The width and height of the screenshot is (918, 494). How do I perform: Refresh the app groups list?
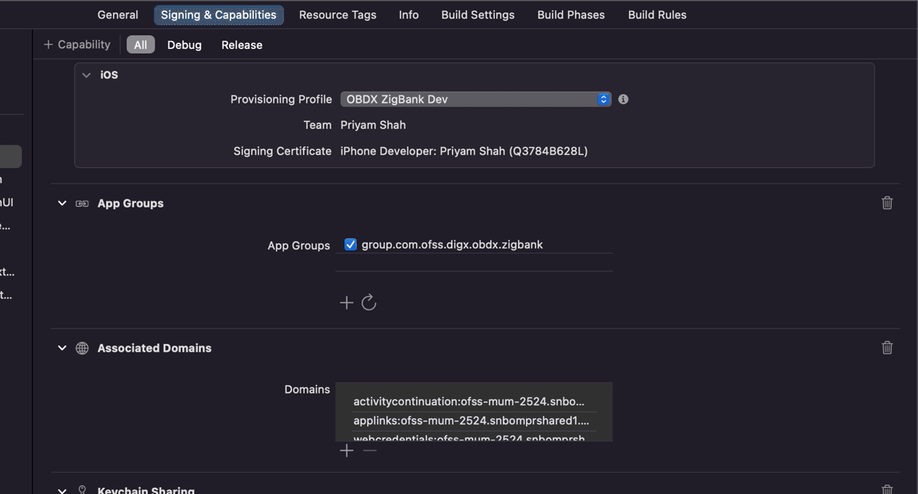click(369, 303)
